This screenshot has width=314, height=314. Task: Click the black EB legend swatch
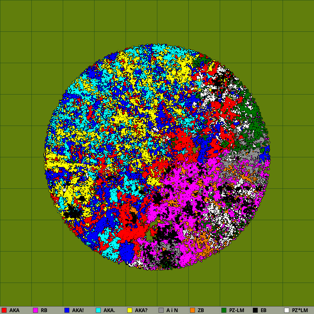click(255, 310)
